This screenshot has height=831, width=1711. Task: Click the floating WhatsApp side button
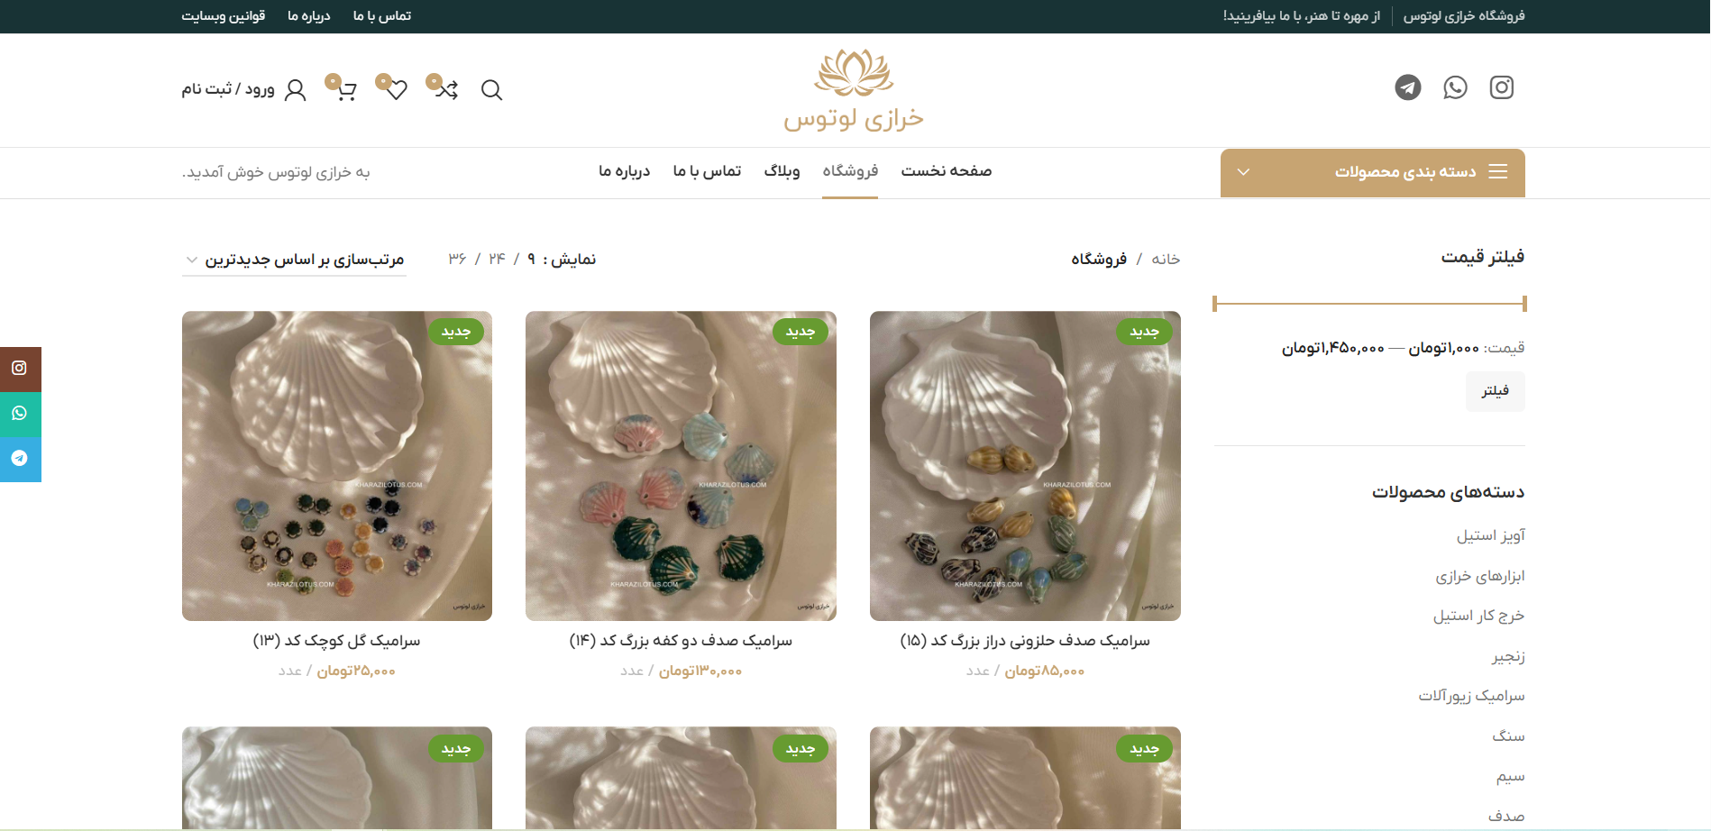point(20,414)
